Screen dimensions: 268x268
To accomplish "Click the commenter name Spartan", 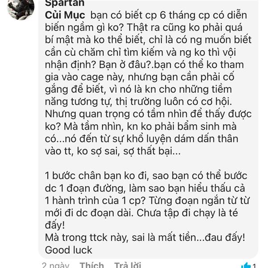I will coord(65,3).
